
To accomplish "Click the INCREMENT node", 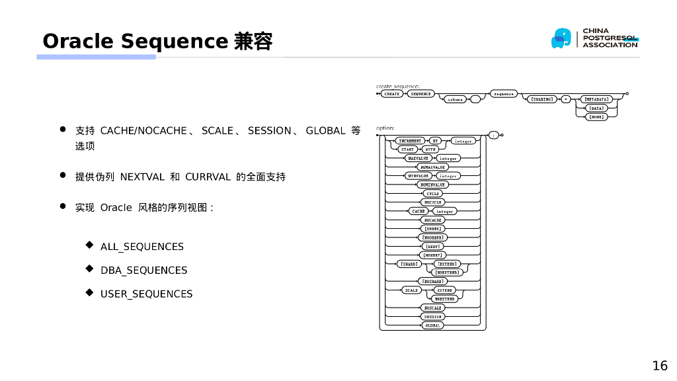I will coord(410,141).
